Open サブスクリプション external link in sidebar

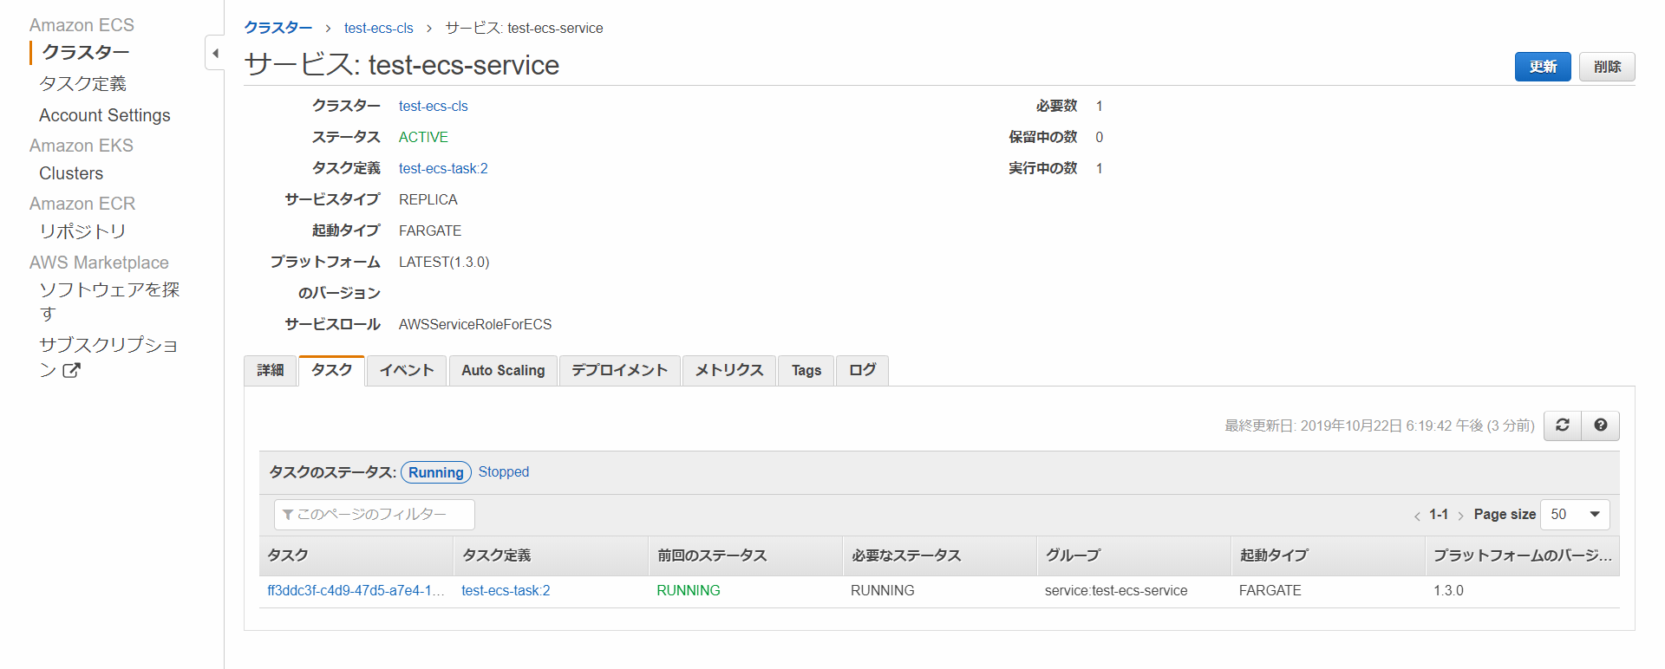click(108, 357)
